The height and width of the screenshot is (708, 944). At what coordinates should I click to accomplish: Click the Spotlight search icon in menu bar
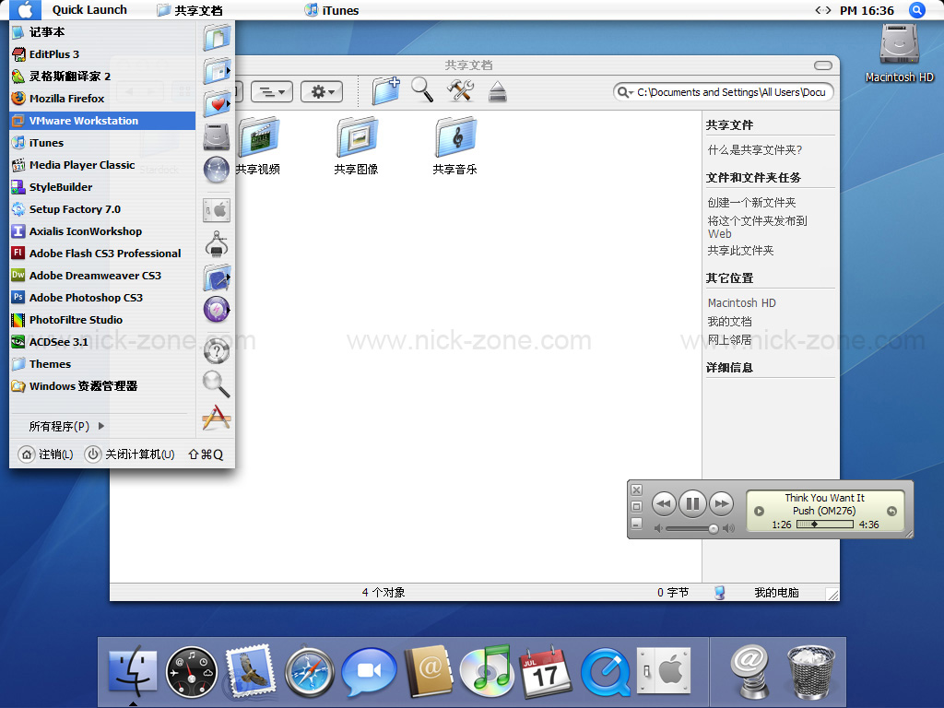(917, 10)
